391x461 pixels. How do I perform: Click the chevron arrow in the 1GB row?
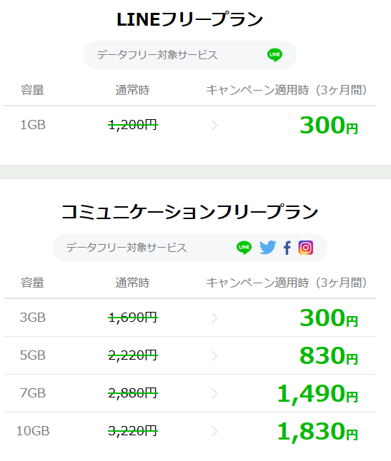[214, 126]
